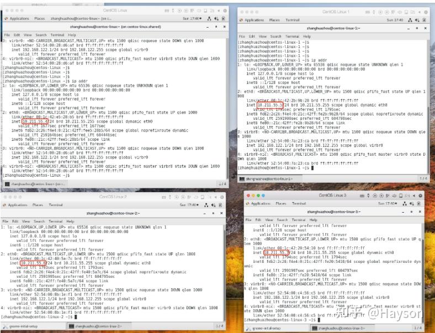Open Places menu in CentOS Linux window
This screenshot has width=435, height=333.
coord(39,19)
